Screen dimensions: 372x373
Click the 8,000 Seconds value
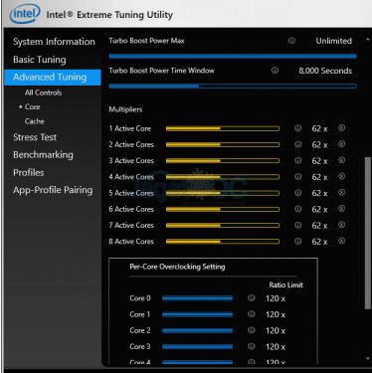pyautogui.click(x=325, y=71)
